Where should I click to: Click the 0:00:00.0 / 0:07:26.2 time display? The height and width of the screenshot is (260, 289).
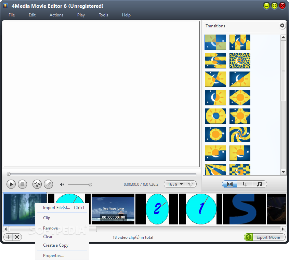[x=141, y=184]
